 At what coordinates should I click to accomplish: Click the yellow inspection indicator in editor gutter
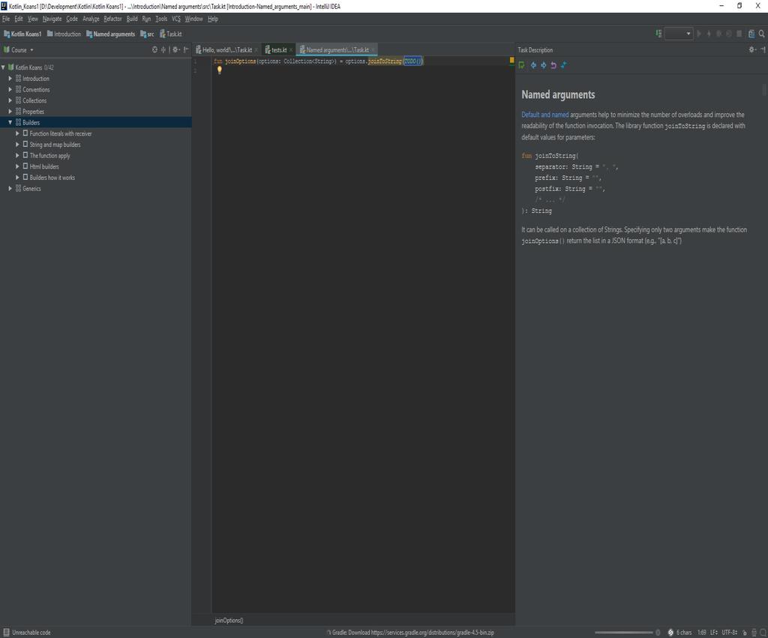tap(511, 60)
